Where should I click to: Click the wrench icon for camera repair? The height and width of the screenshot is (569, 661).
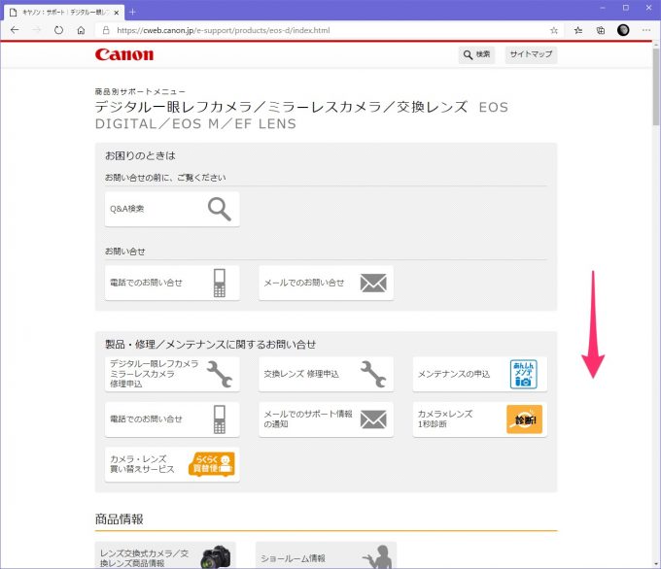coord(220,374)
